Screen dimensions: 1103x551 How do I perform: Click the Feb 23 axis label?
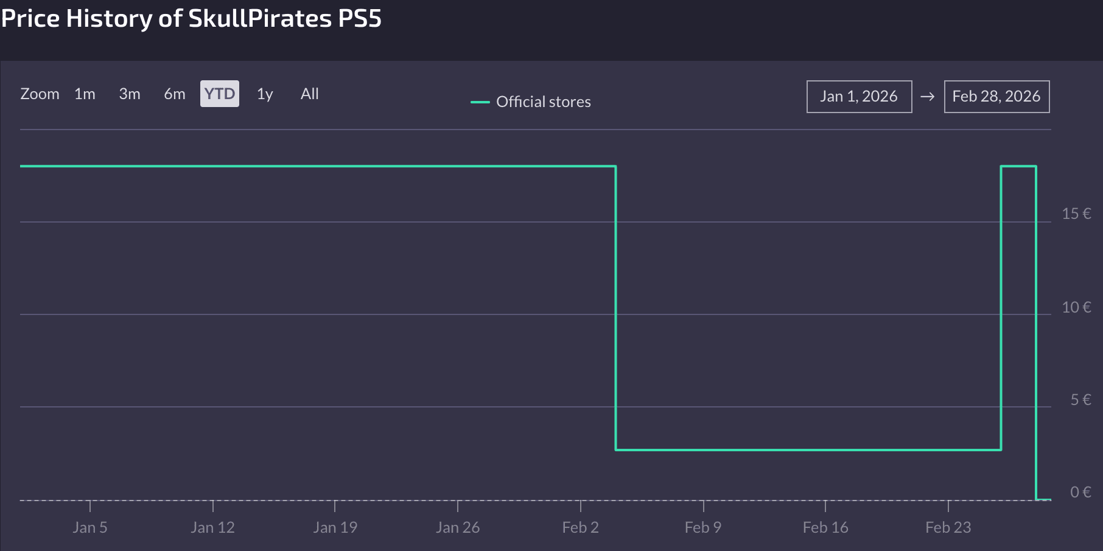(x=948, y=527)
